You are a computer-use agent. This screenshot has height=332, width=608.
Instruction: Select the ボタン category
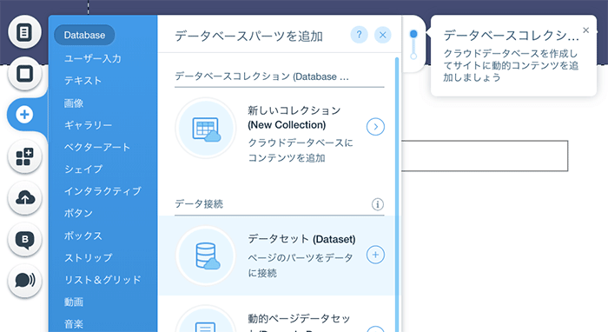[78, 213]
